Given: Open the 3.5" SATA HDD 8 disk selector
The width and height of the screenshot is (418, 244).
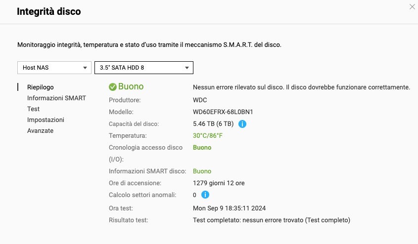Looking at the screenshot, I should click(143, 67).
